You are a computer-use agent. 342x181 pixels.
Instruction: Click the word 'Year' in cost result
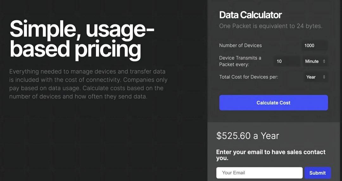(x=270, y=136)
